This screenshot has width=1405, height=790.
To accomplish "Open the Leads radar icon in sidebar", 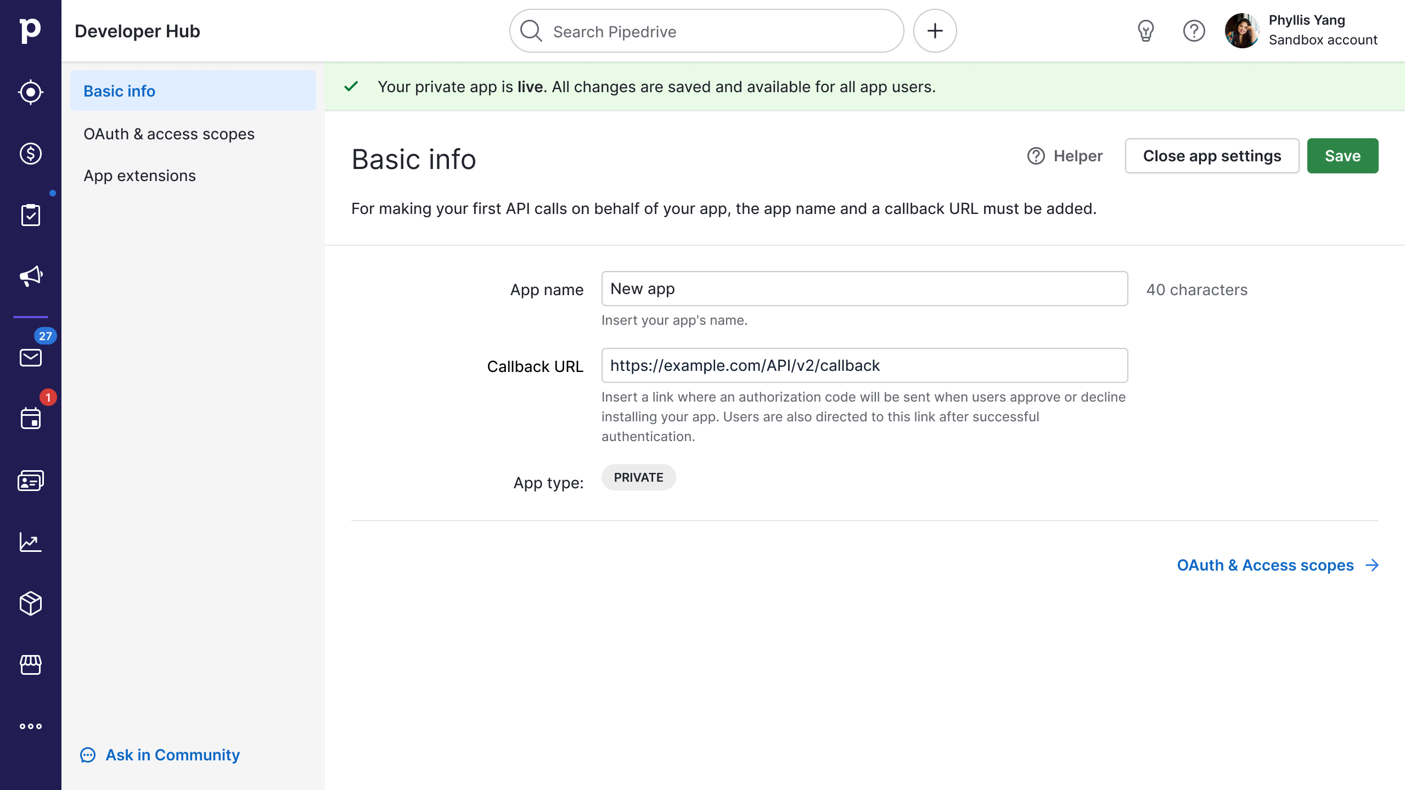I will click(x=31, y=92).
